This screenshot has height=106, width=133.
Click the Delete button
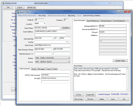click(102, 99)
